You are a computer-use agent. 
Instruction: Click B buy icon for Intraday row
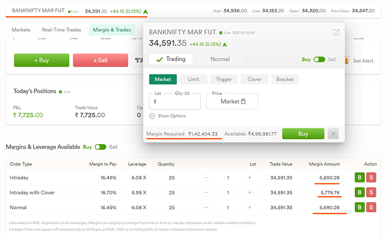click(360, 178)
